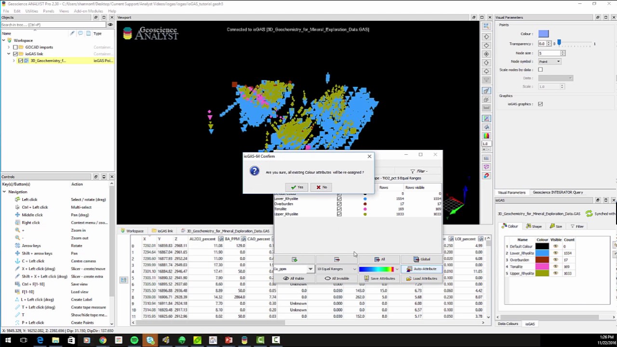This screenshot has width=617, height=347.
Task: Open Google Chrome from the taskbar
Action: [x=103, y=341]
